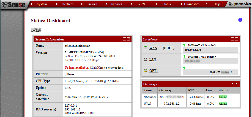Viewport: 252px width, 117px height.
Task: Open the Firewall menu
Action: (x=92, y=4)
